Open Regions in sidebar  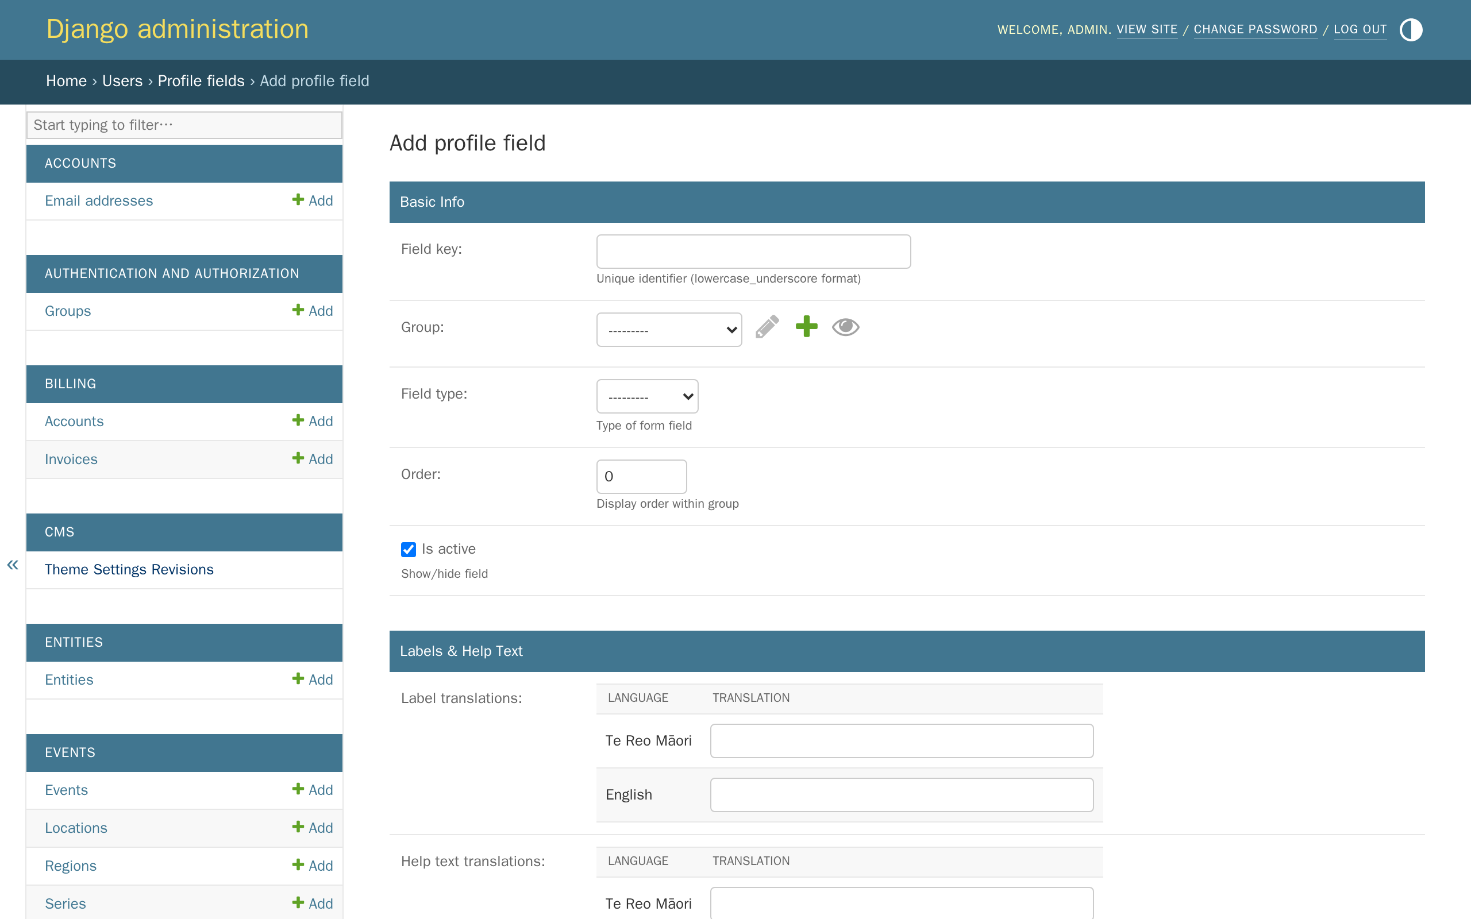71,866
